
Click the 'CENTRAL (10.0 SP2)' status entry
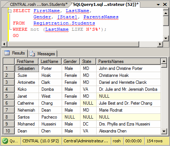point(41,141)
